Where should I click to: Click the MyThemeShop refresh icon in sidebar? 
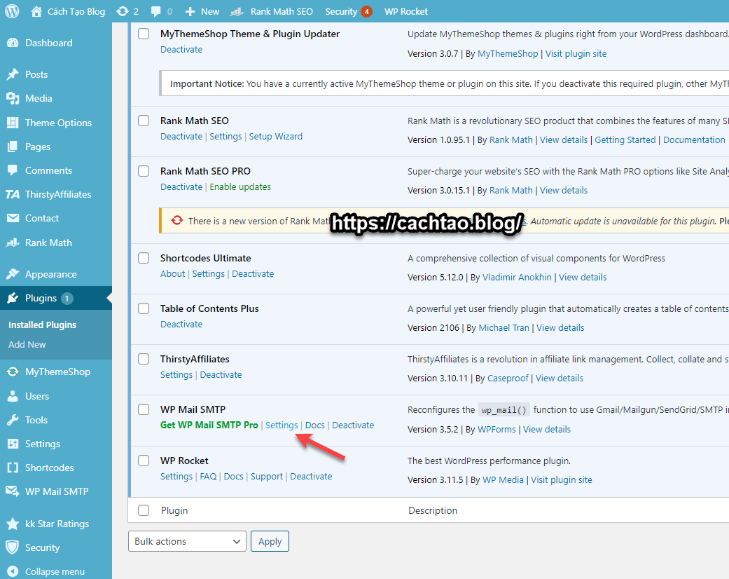(x=13, y=372)
